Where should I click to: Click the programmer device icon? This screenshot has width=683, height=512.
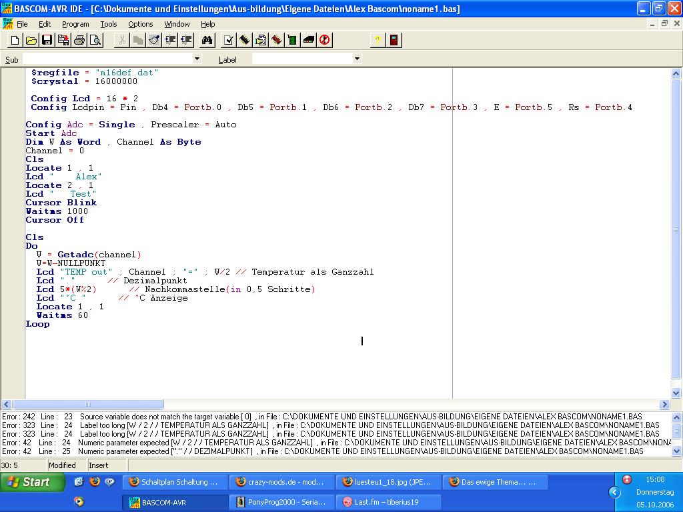pos(309,41)
